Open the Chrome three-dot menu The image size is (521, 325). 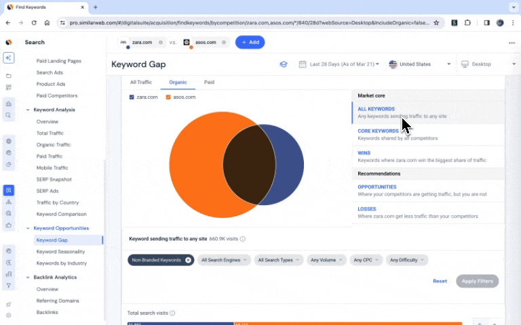(513, 22)
